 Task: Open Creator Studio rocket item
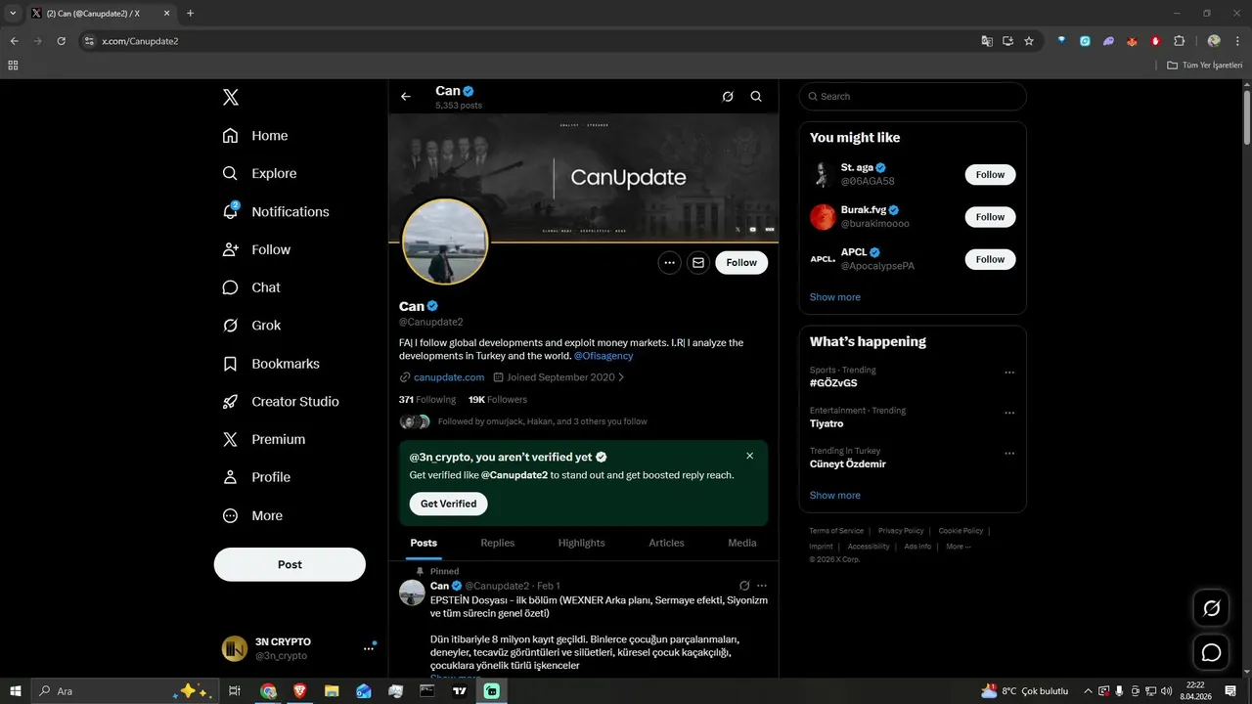(x=281, y=401)
